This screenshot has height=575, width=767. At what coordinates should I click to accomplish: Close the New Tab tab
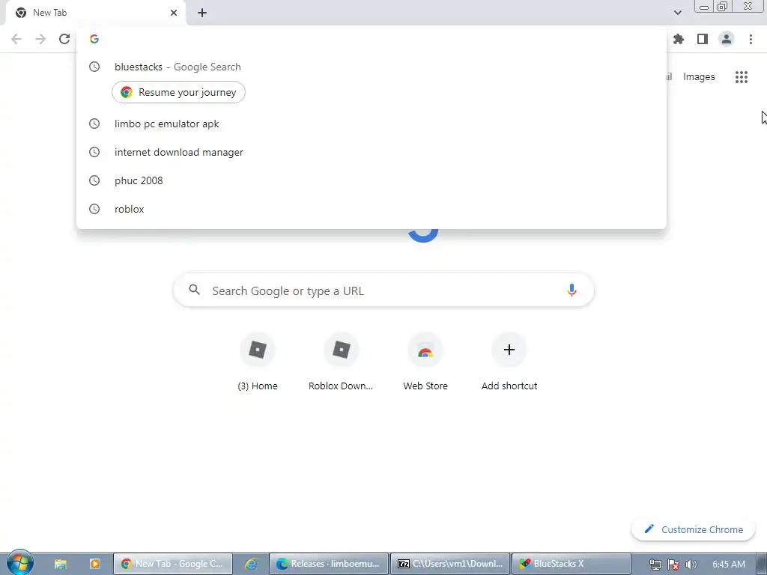tap(174, 13)
